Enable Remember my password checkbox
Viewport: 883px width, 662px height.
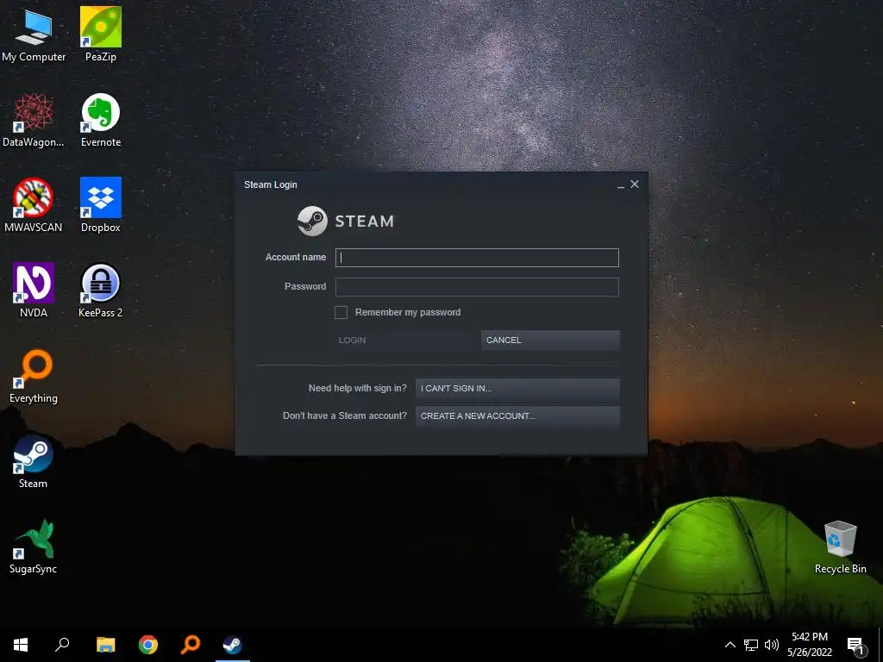pos(341,312)
